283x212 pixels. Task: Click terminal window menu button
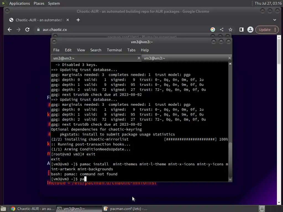coord(54,42)
